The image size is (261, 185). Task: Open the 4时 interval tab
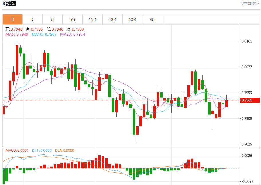tap(153, 19)
